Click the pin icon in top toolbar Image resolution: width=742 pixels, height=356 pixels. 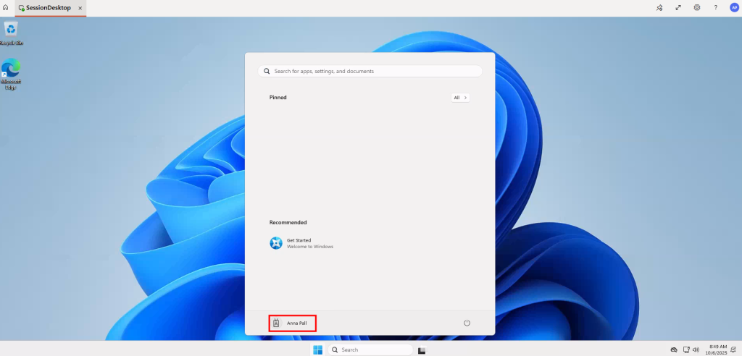click(x=659, y=7)
